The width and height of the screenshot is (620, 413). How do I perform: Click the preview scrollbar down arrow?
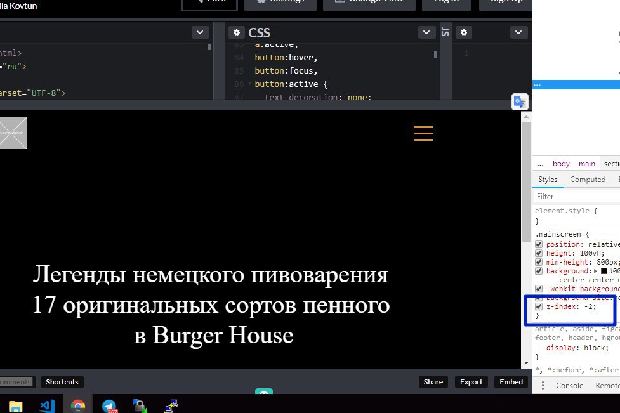[526, 363]
